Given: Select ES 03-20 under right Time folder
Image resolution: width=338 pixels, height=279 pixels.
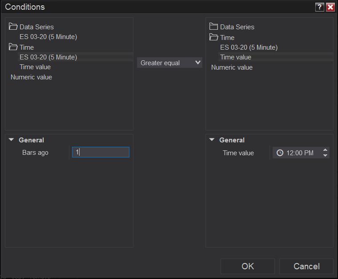Looking at the screenshot, I should tap(249, 47).
